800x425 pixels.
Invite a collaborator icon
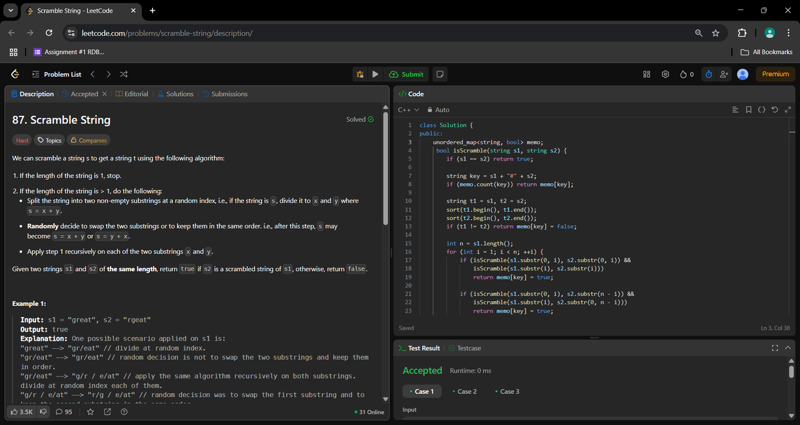point(725,74)
